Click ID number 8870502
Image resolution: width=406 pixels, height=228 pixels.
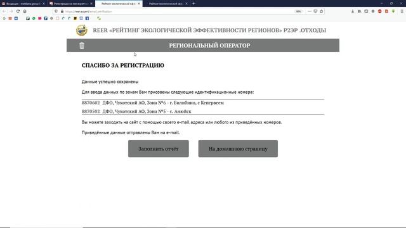click(x=91, y=111)
